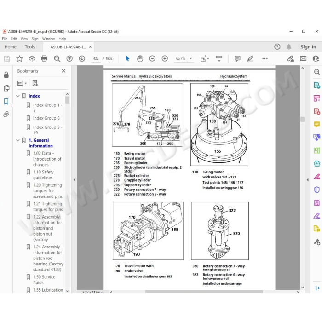Click the document horizontal scrollbar
The height and width of the screenshot is (322, 322).
(204, 292)
